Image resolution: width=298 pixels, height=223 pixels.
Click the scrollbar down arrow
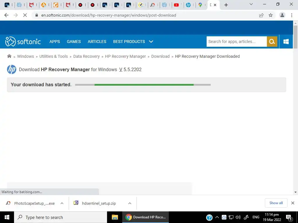coord(295,192)
